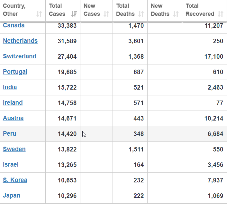
Task: Click Peru's total cases cell 14,420
Action: tap(67, 134)
